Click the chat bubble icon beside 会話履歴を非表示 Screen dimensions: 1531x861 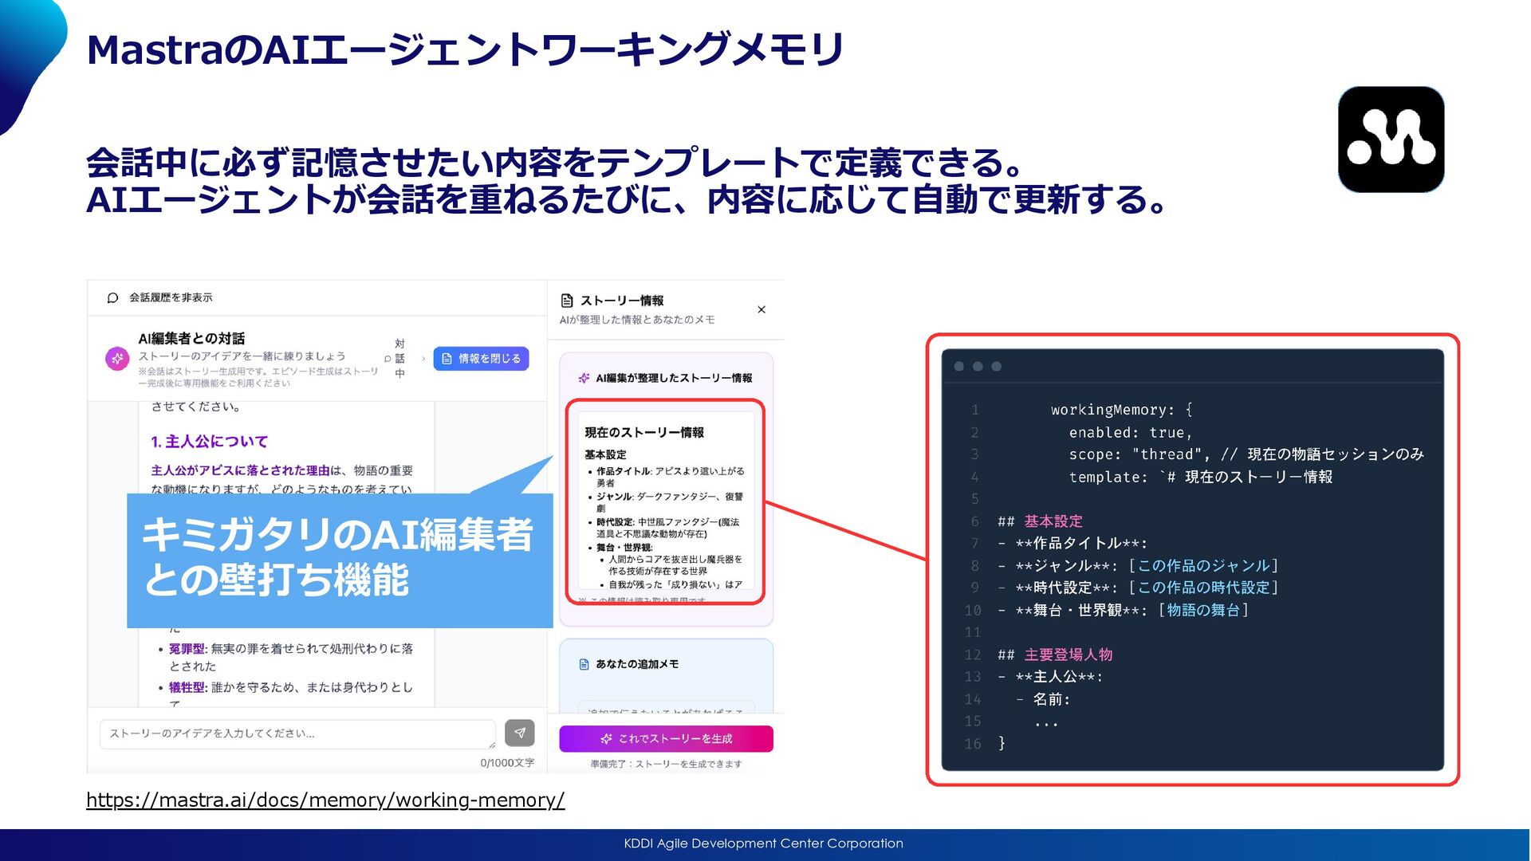[112, 297]
